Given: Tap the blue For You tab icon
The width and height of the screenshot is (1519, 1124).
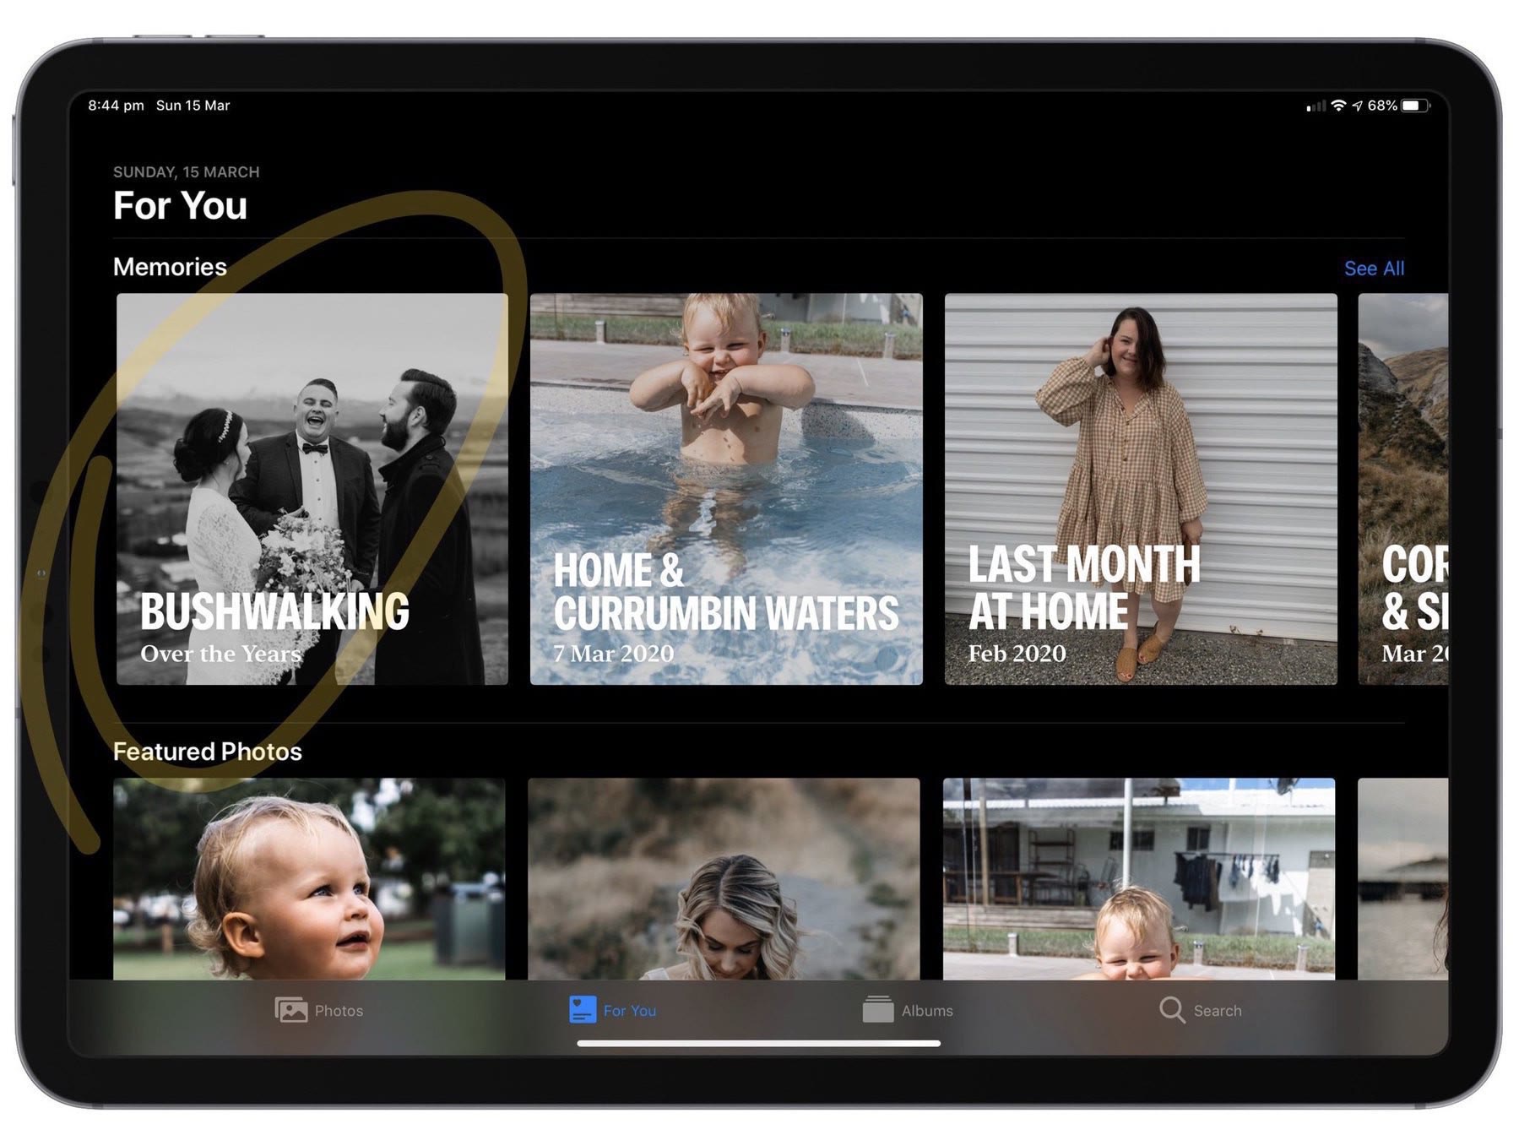Looking at the screenshot, I should coord(583,1009).
